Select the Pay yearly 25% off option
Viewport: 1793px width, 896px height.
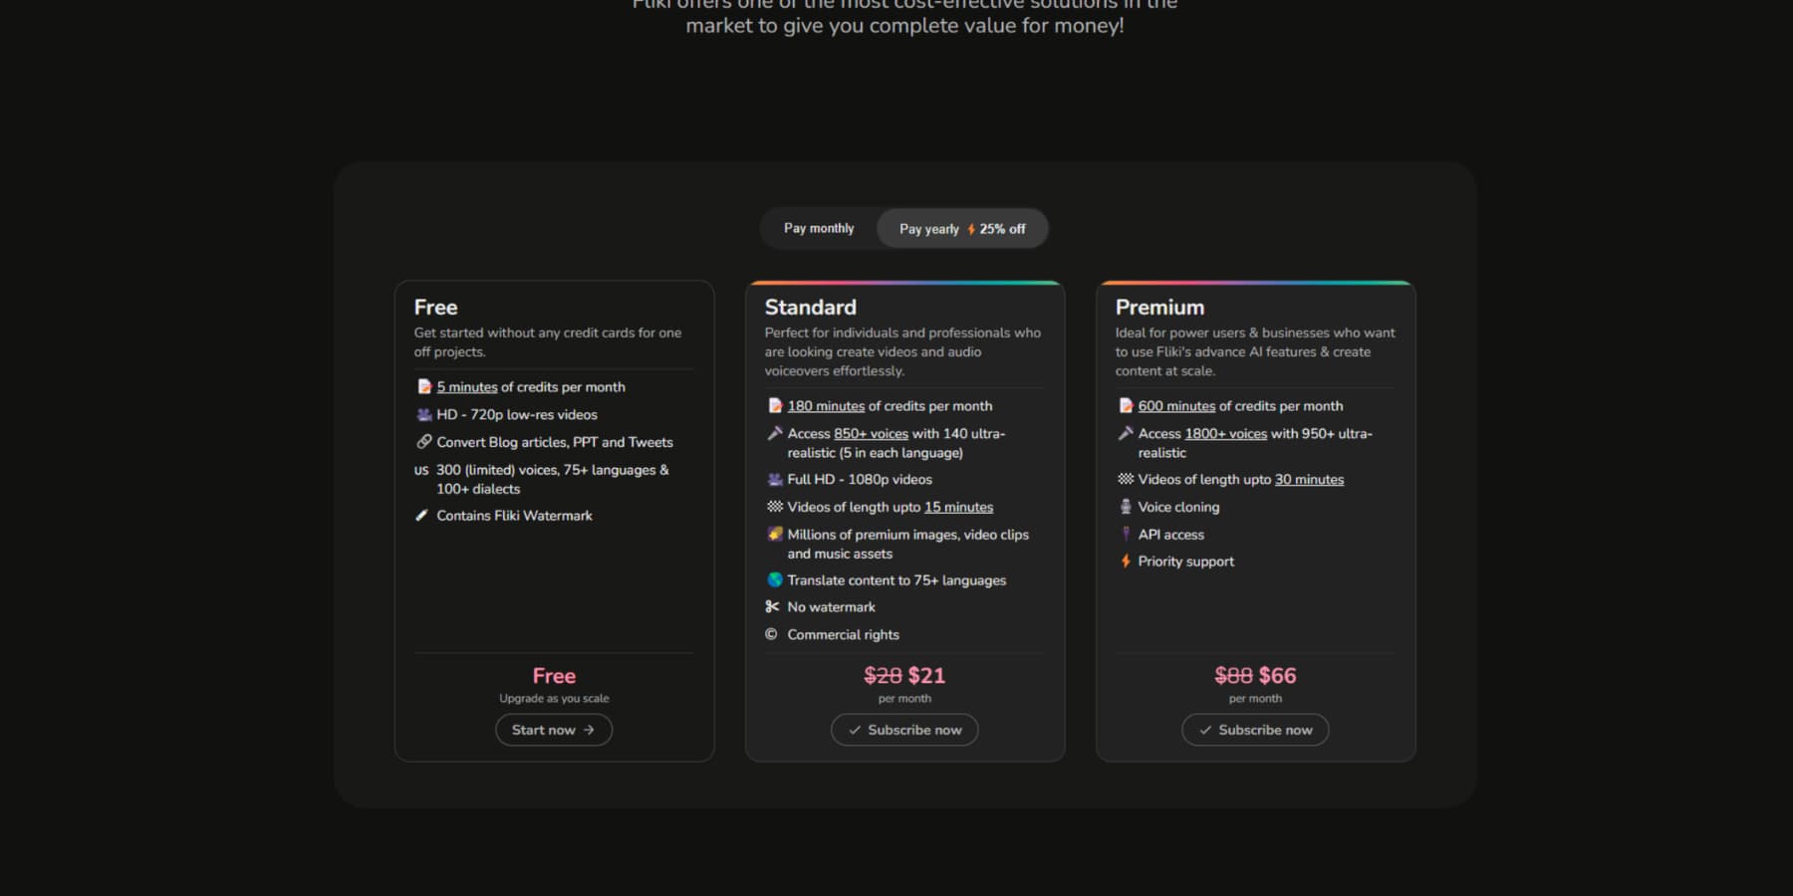961,228
